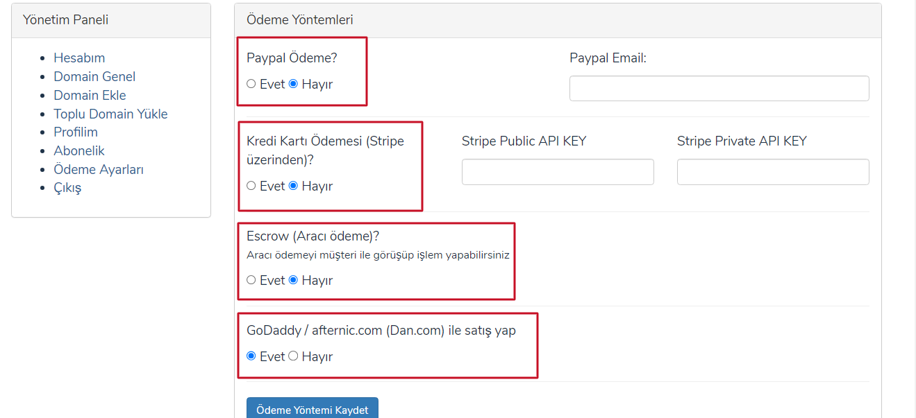The image size is (916, 418).
Task: Click the Ödeme Yöntemi Kaydet button
Action: (x=313, y=409)
